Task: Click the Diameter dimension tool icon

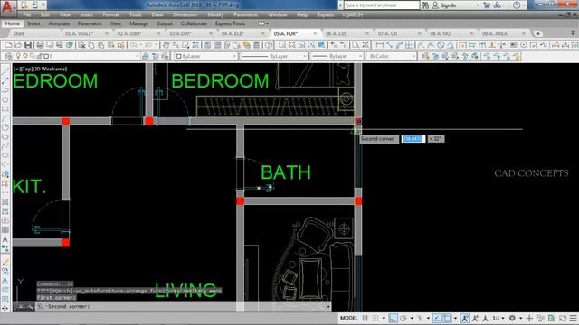Action: point(441,45)
